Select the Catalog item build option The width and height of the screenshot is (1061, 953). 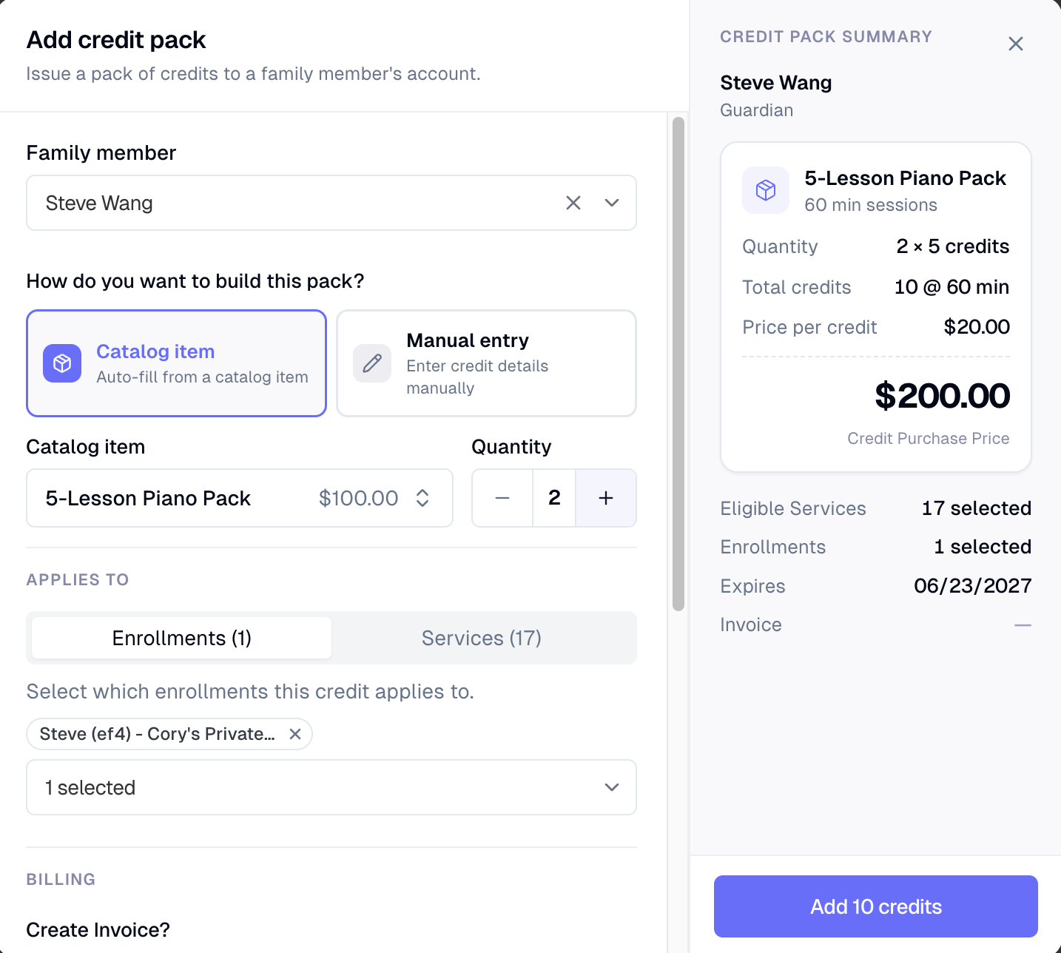click(176, 363)
